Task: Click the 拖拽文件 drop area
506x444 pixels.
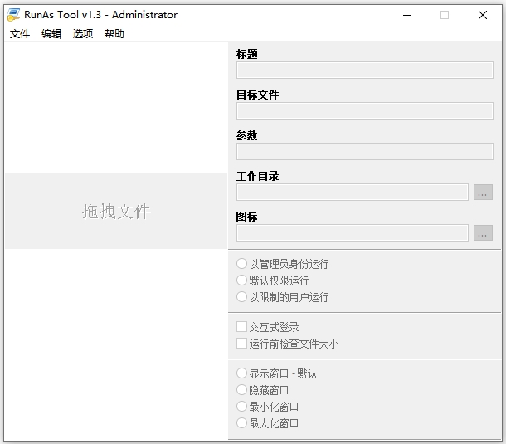Action: coord(116,211)
